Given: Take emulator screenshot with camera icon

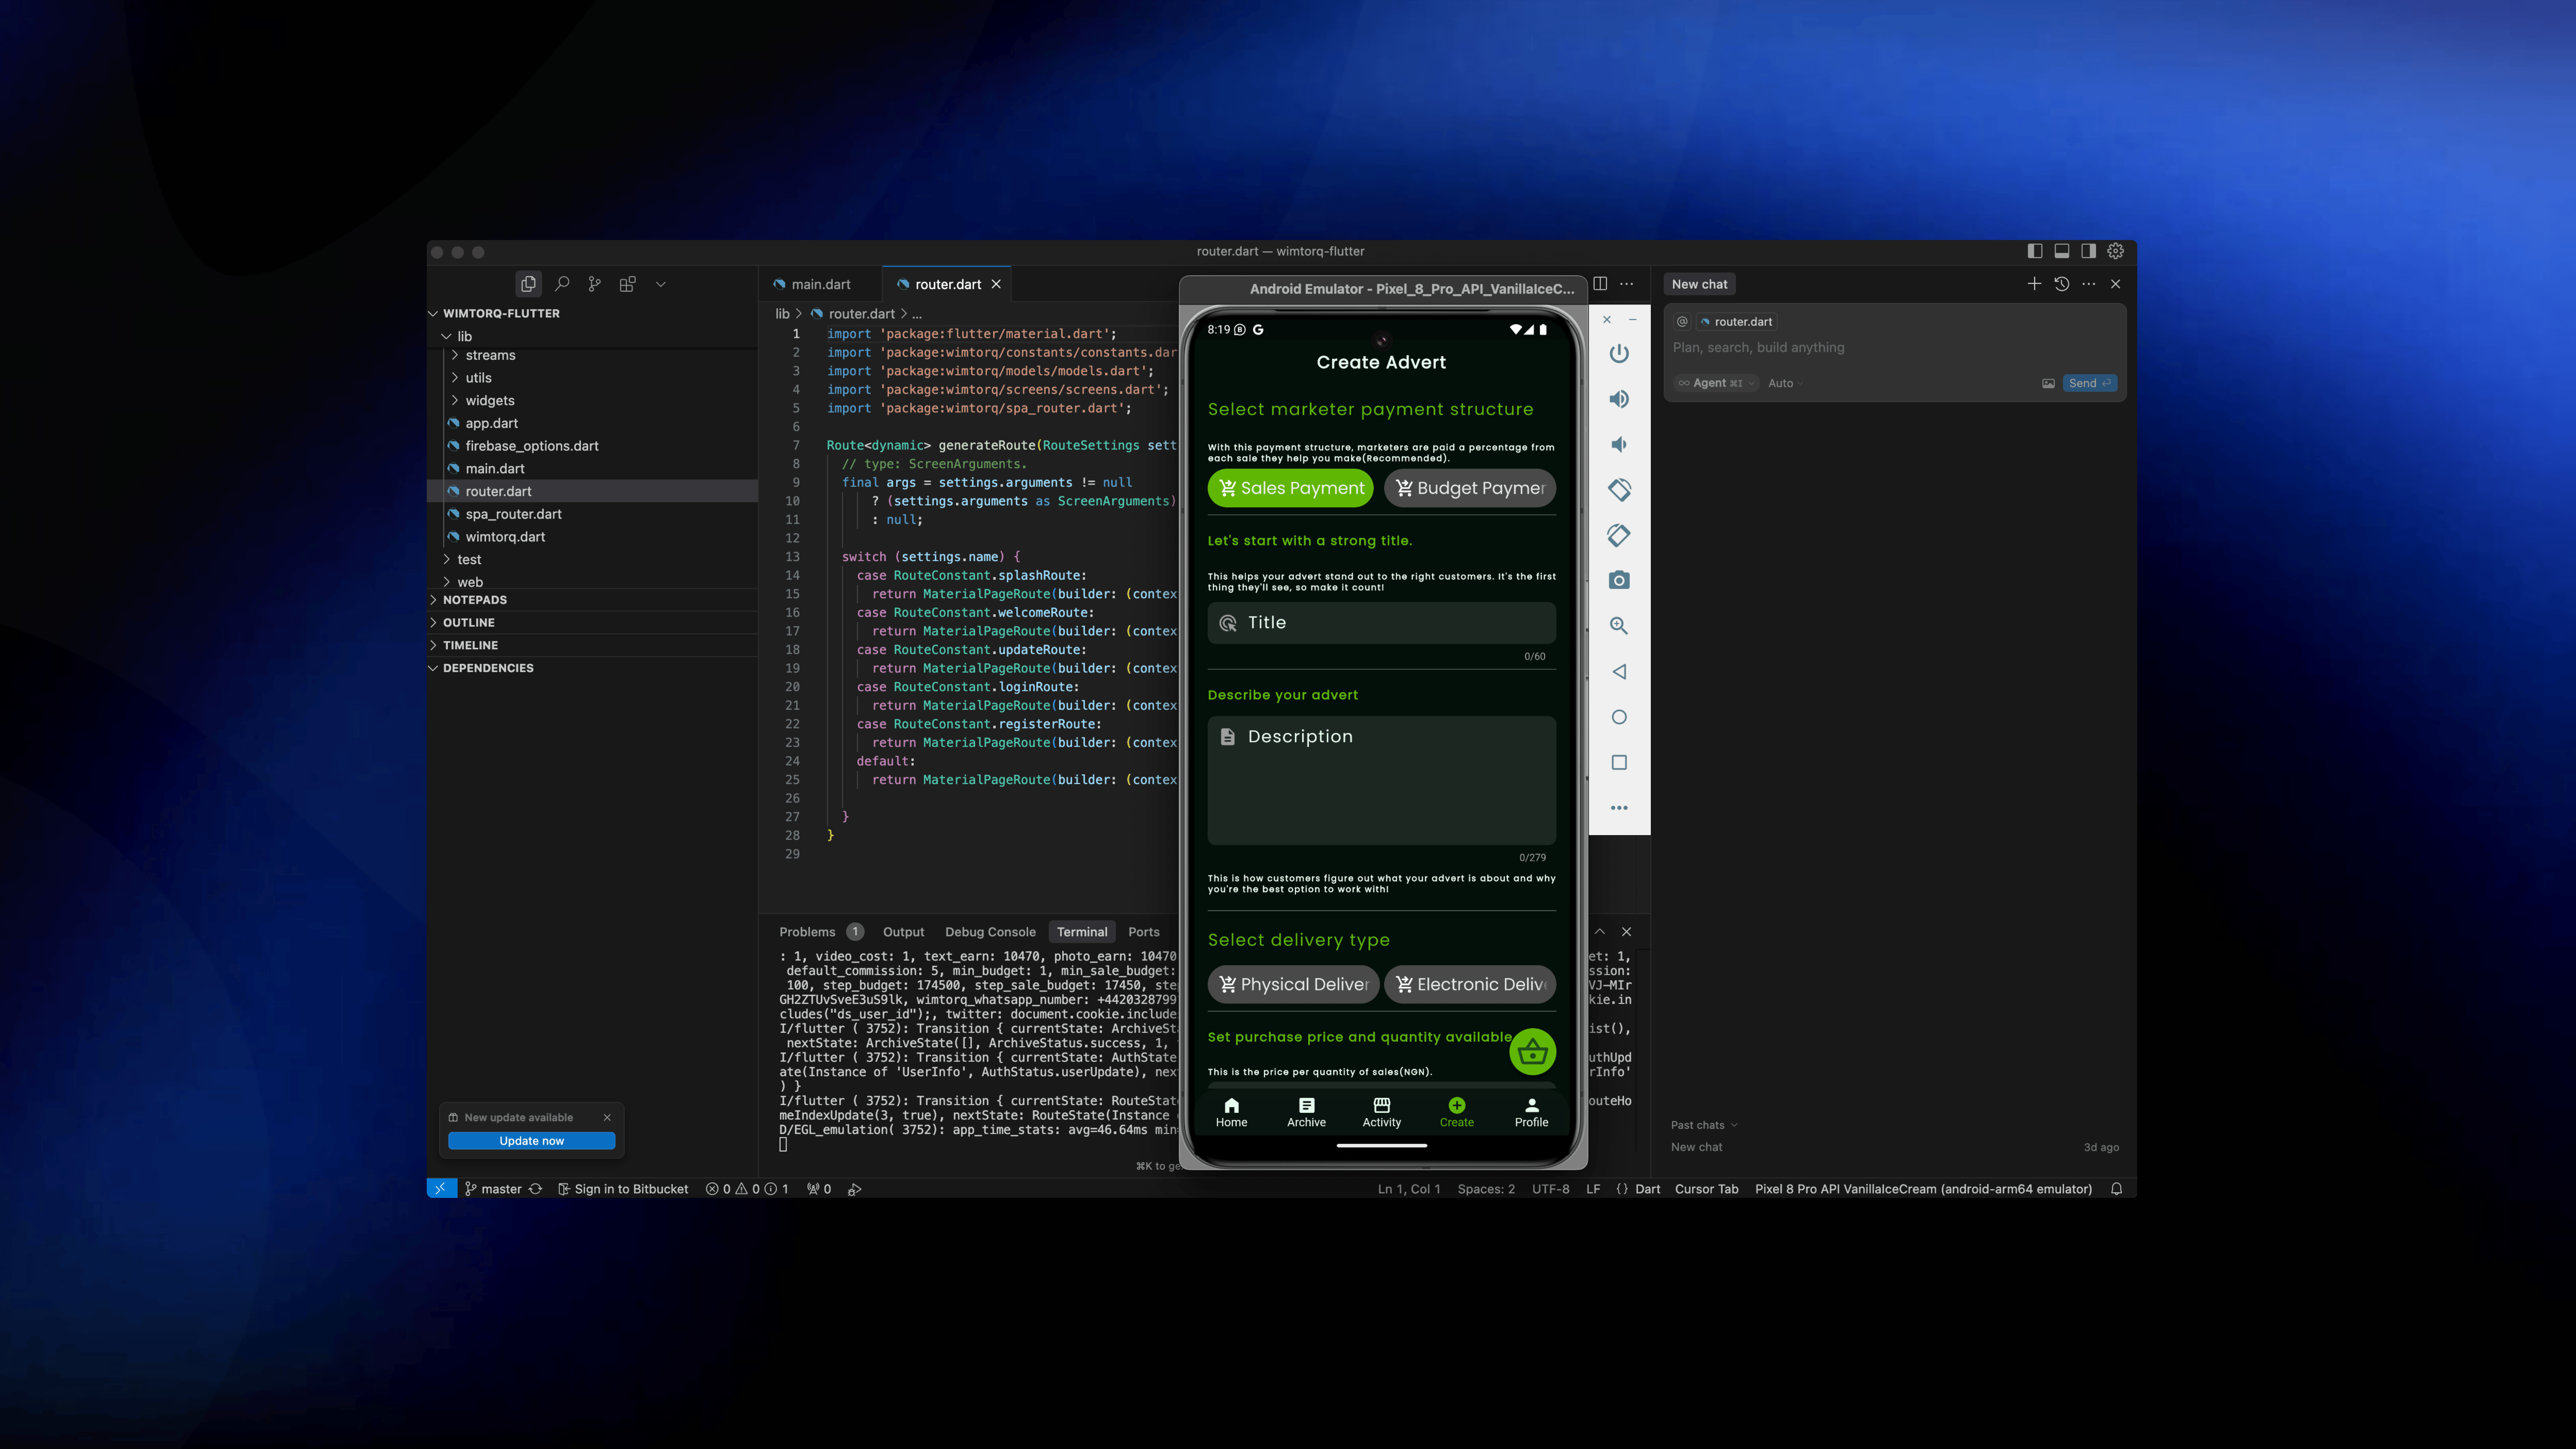Looking at the screenshot, I should coord(1619,581).
